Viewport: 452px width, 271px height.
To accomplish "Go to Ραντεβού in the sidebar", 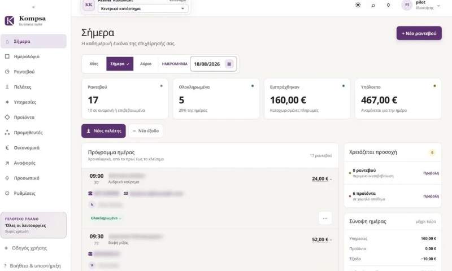I will 33,72.
